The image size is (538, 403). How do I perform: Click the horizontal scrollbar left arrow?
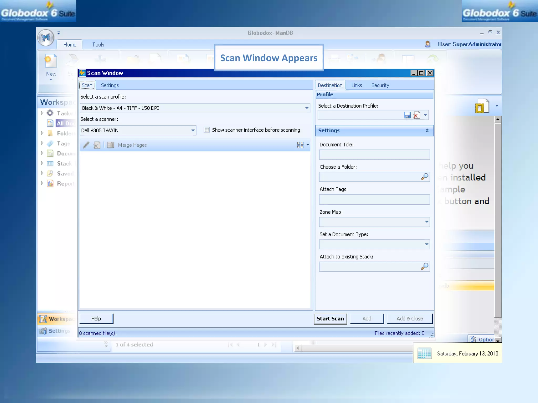click(297, 348)
